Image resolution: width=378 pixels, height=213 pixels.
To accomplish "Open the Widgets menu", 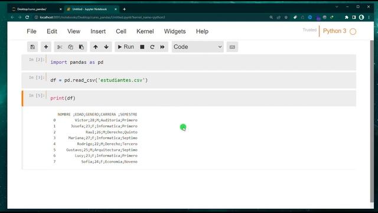I will coord(175,31).
